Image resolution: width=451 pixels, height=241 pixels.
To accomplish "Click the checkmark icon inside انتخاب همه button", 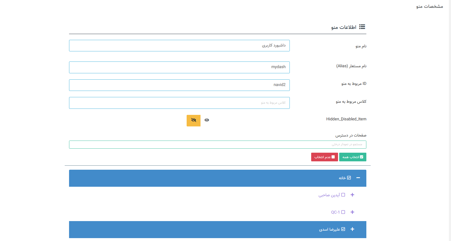I will [x=361, y=157].
